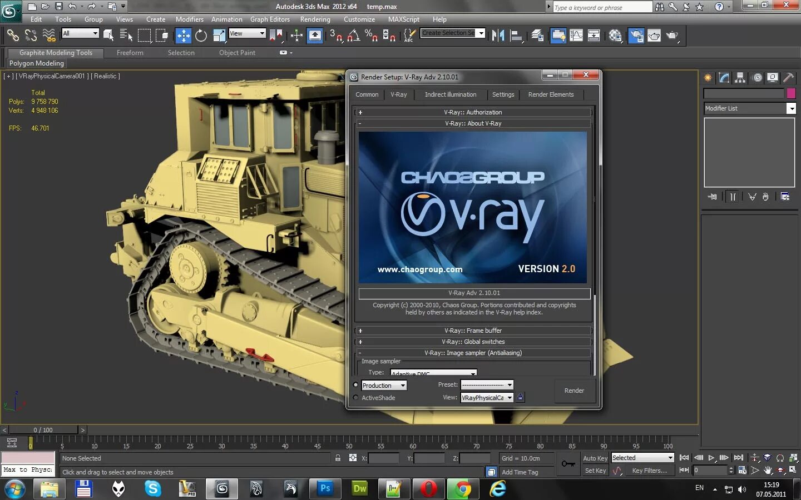Image resolution: width=801 pixels, height=500 pixels.
Task: Open Rendered Frame Window icon
Action: [x=654, y=36]
